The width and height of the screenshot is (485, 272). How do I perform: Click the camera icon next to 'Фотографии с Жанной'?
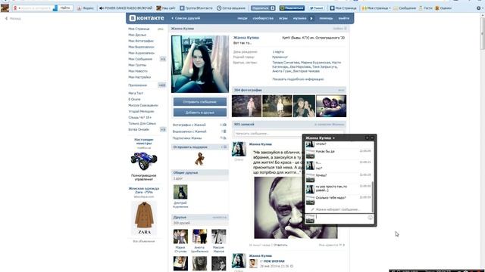224,125
